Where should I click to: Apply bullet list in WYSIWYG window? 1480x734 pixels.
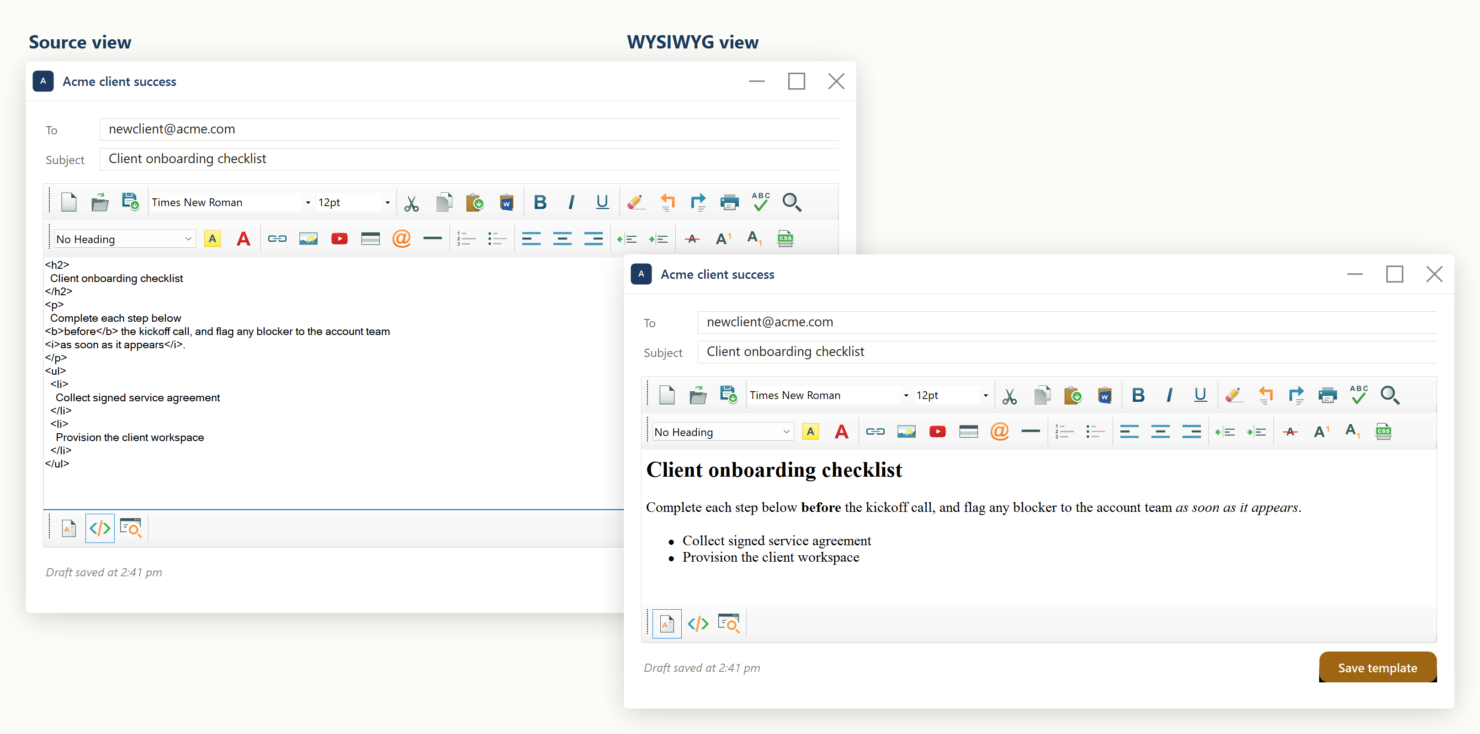coord(1095,431)
